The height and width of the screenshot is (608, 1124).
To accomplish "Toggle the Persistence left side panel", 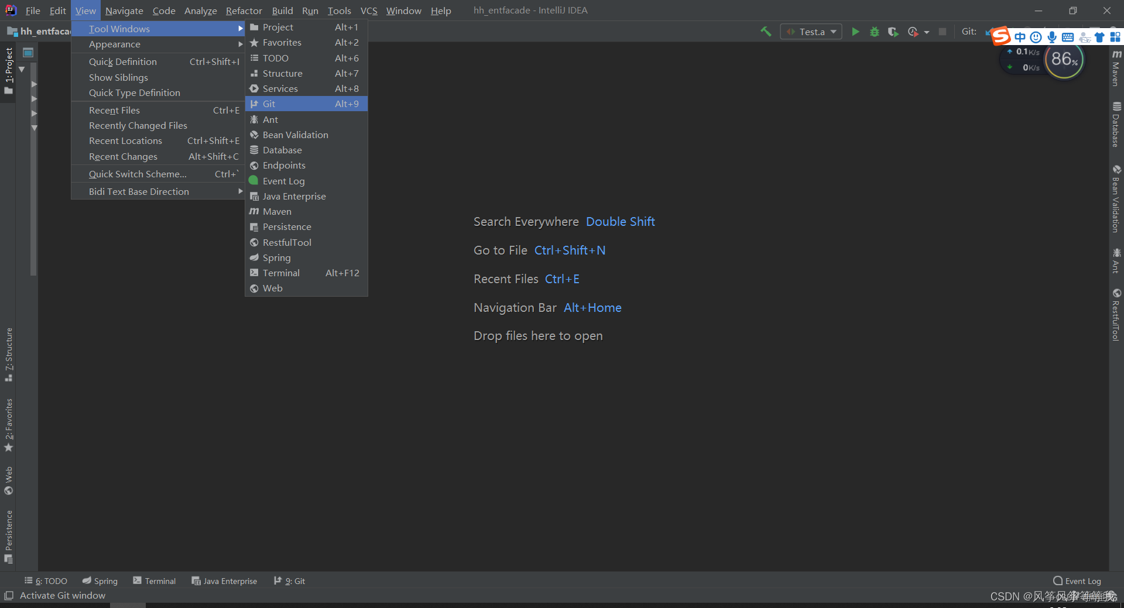I will (8, 537).
